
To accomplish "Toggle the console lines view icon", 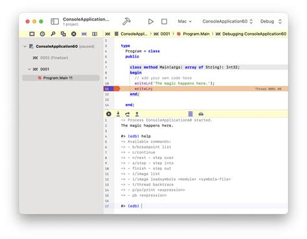I will tap(190, 114).
